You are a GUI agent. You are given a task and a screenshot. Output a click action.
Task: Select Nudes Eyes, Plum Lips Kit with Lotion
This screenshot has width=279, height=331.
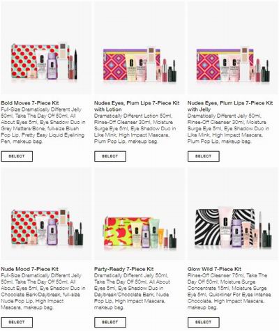[x=110, y=156]
